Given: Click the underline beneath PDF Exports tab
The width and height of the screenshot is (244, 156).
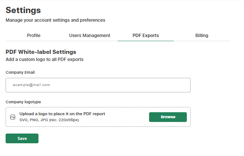Looking at the screenshot, I should (x=146, y=40).
